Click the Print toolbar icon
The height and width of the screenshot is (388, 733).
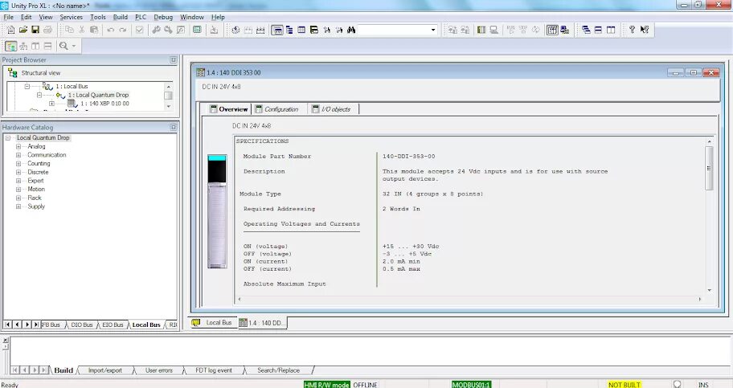pos(47,30)
